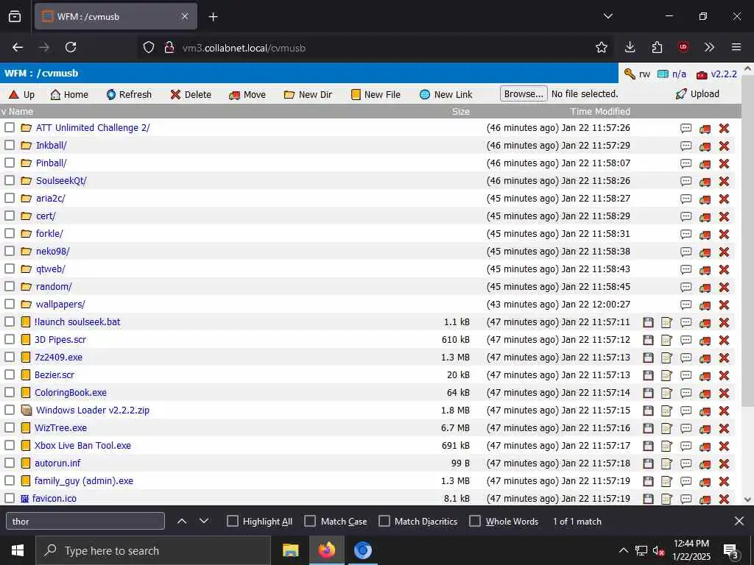Go to Home directory
This screenshot has width=754, height=565.
coord(69,95)
